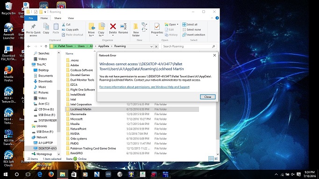The height and width of the screenshot is (179, 319).
Task: Switch to details view icon in status bar
Action: [x=211, y=158]
